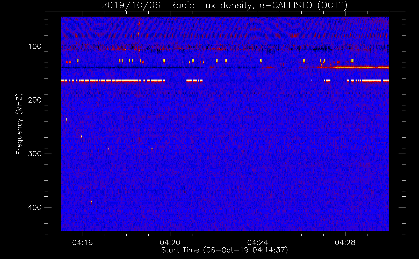Click the 400 frequency tick label
The width and height of the screenshot is (419, 259).
35,207
